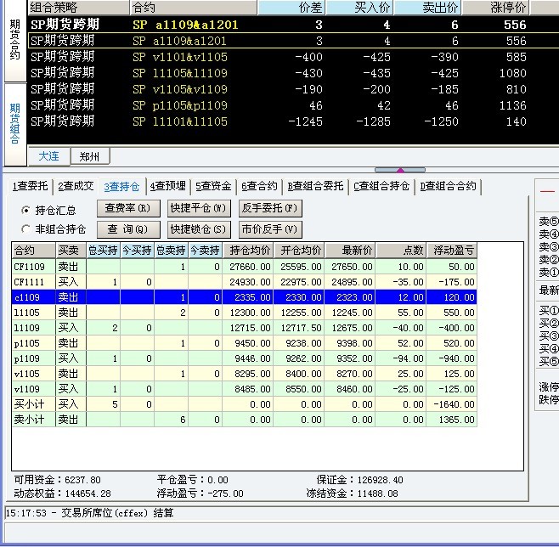Open the D查组合合约 tab
Screen dimensions: 559x547
pyautogui.click(x=448, y=186)
